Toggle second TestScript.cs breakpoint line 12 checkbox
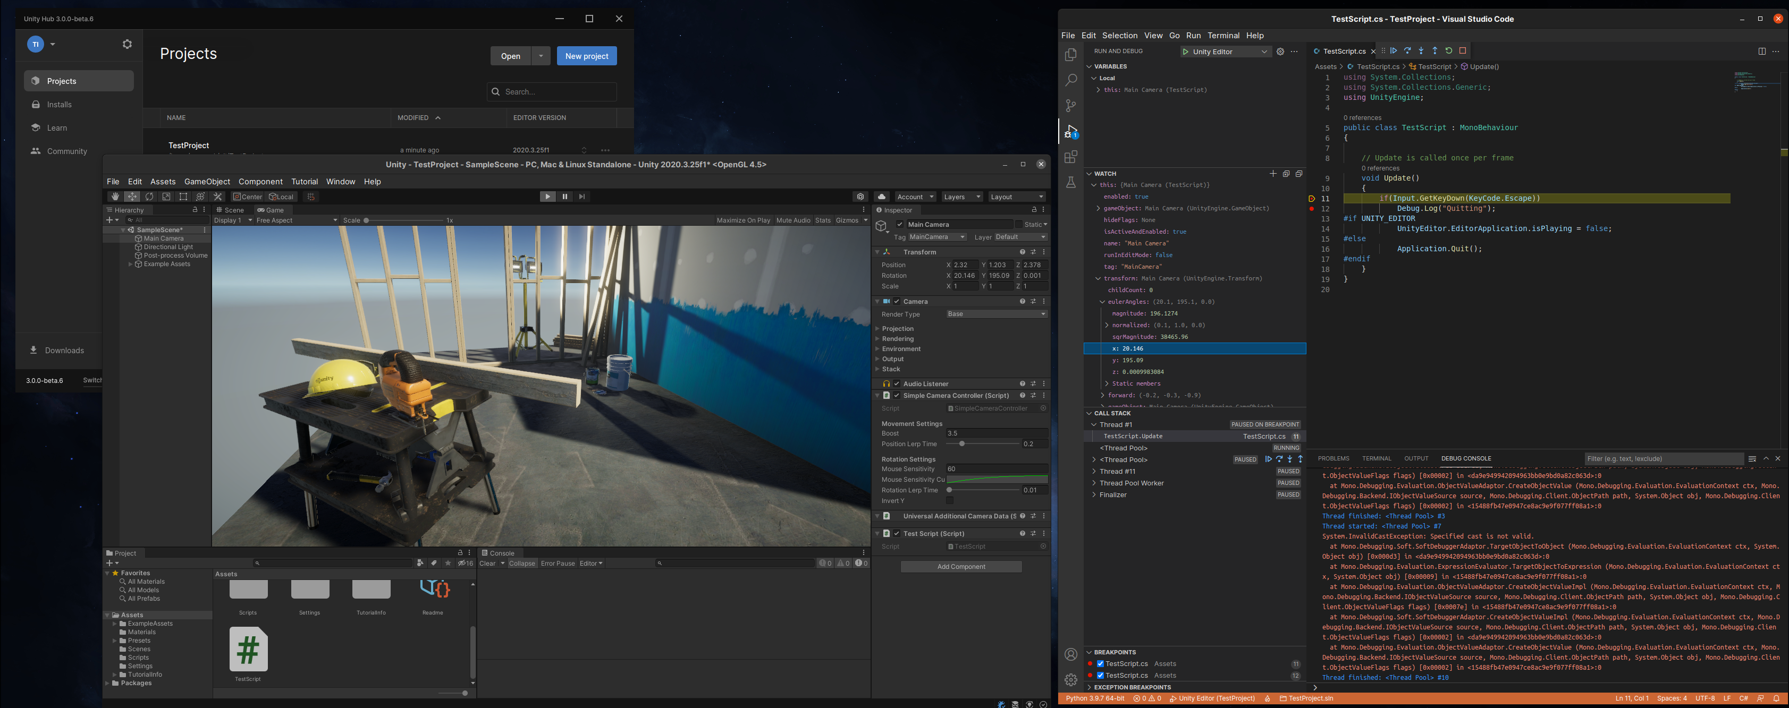Image resolution: width=1789 pixels, height=708 pixels. (x=1100, y=676)
